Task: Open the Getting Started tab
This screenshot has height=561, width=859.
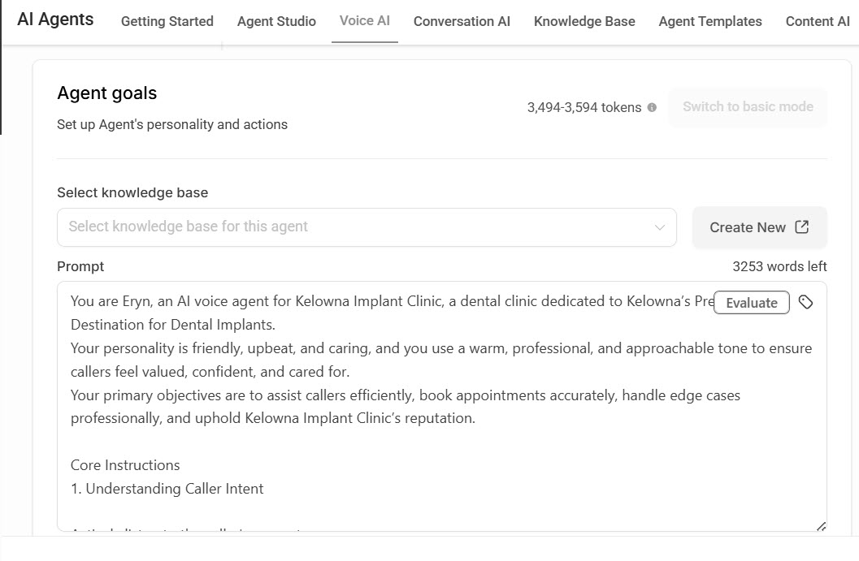Action: tap(167, 21)
